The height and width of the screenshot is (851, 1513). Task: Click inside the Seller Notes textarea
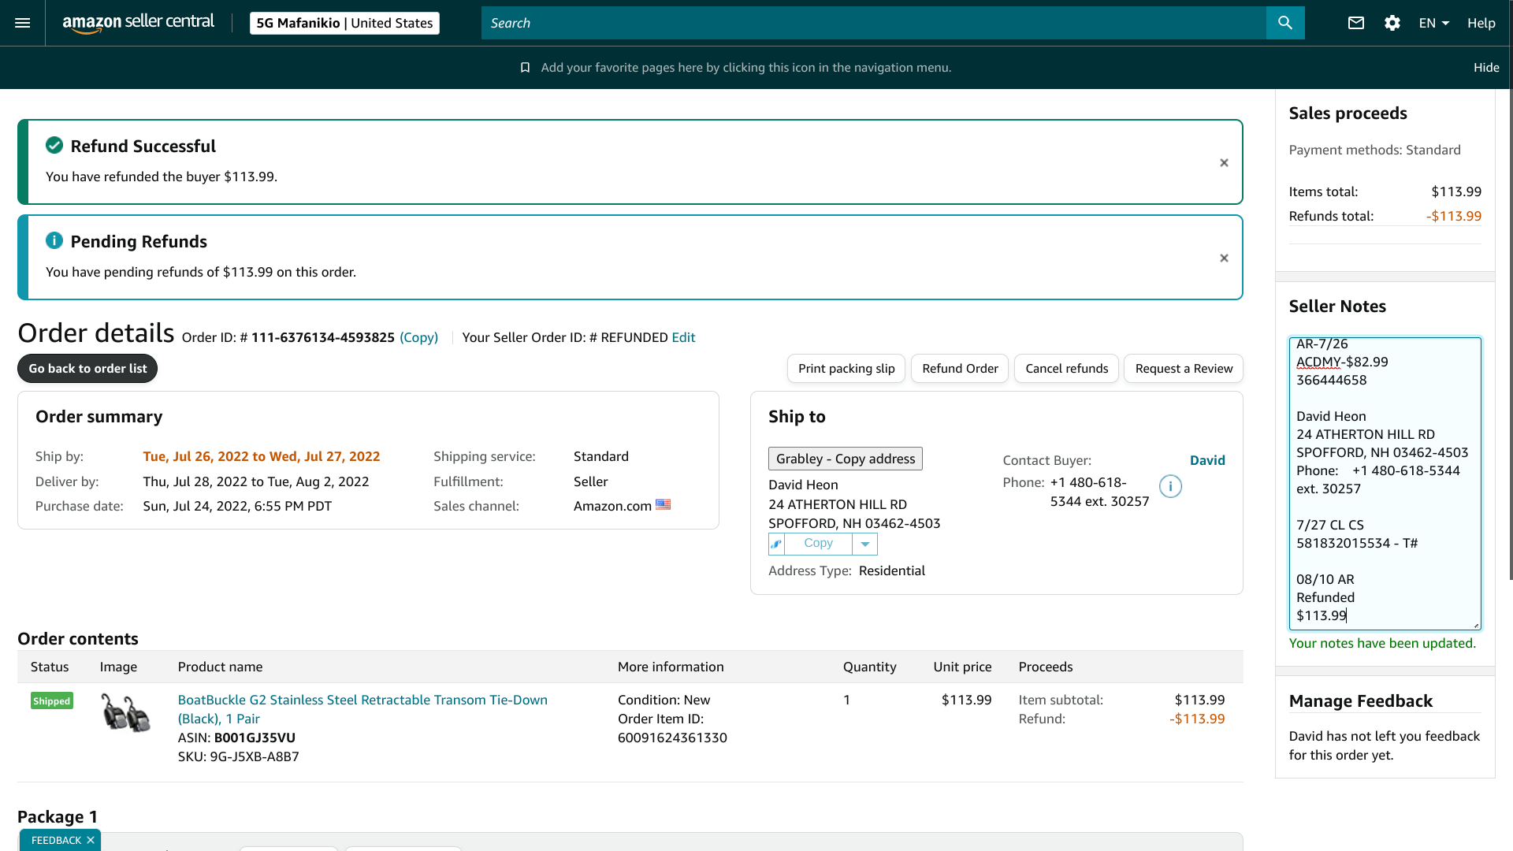[x=1385, y=484]
